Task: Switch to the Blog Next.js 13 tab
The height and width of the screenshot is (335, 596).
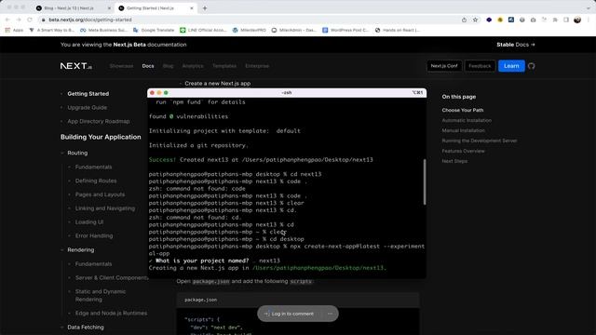Action: (69, 8)
